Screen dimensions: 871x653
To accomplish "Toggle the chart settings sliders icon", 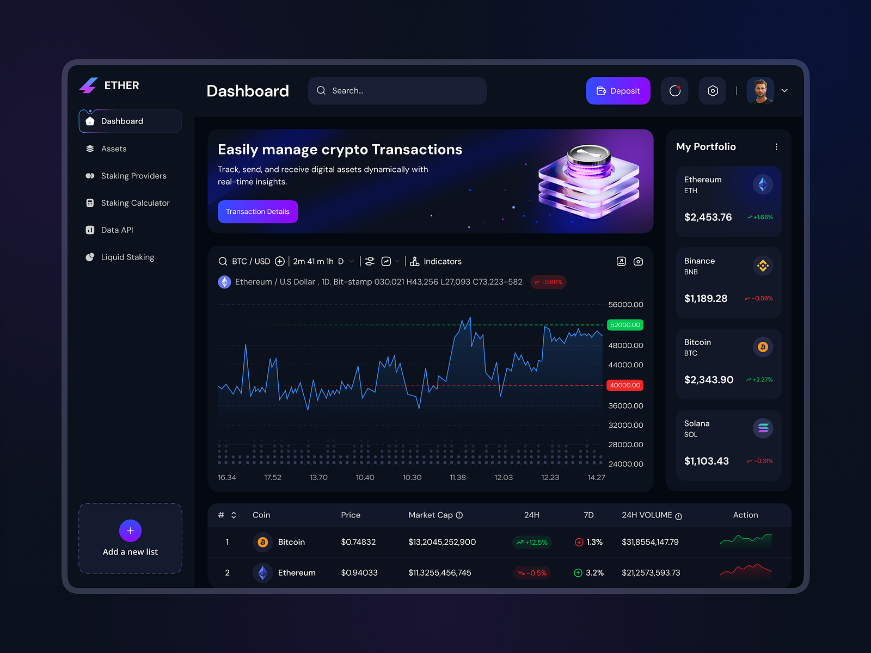I will 369,262.
